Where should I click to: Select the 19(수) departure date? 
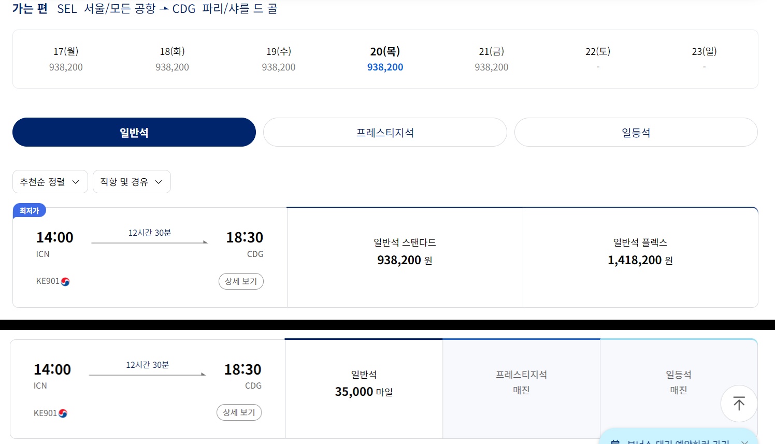(x=278, y=59)
